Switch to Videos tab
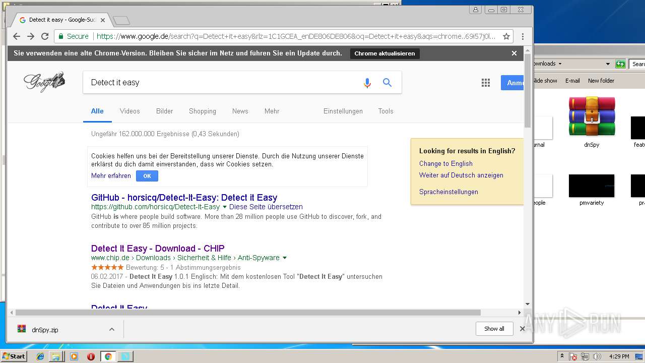 130,111
